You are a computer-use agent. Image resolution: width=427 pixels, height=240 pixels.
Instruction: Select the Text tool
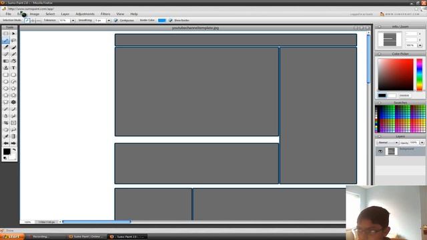(x=13, y=68)
